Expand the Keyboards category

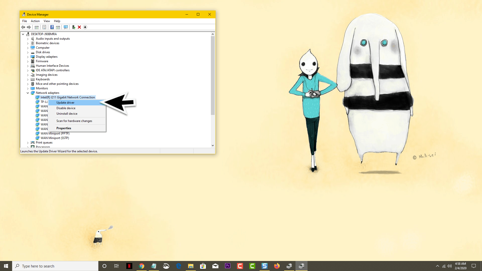(x=28, y=80)
